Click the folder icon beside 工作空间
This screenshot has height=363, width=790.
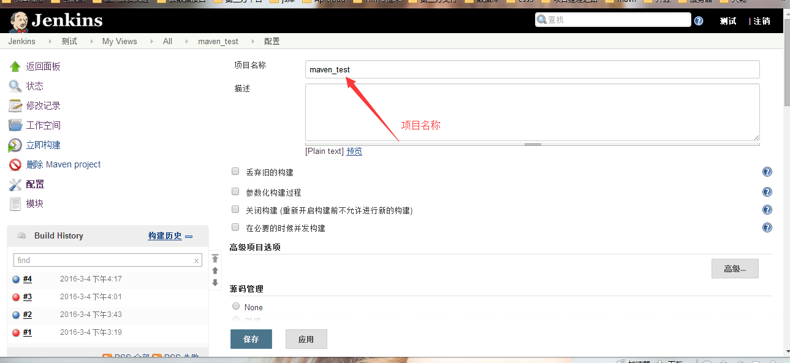tap(15, 125)
